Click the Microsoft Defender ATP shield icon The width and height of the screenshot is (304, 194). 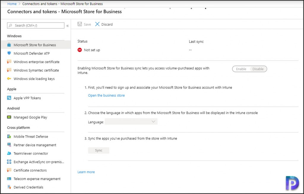click(9, 53)
